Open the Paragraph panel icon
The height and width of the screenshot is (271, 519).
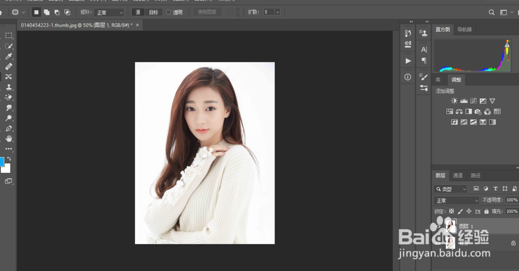click(424, 61)
